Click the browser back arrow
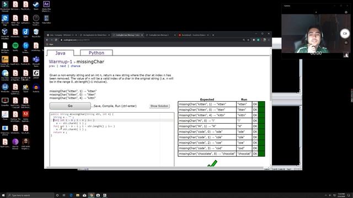 (x=47, y=40)
